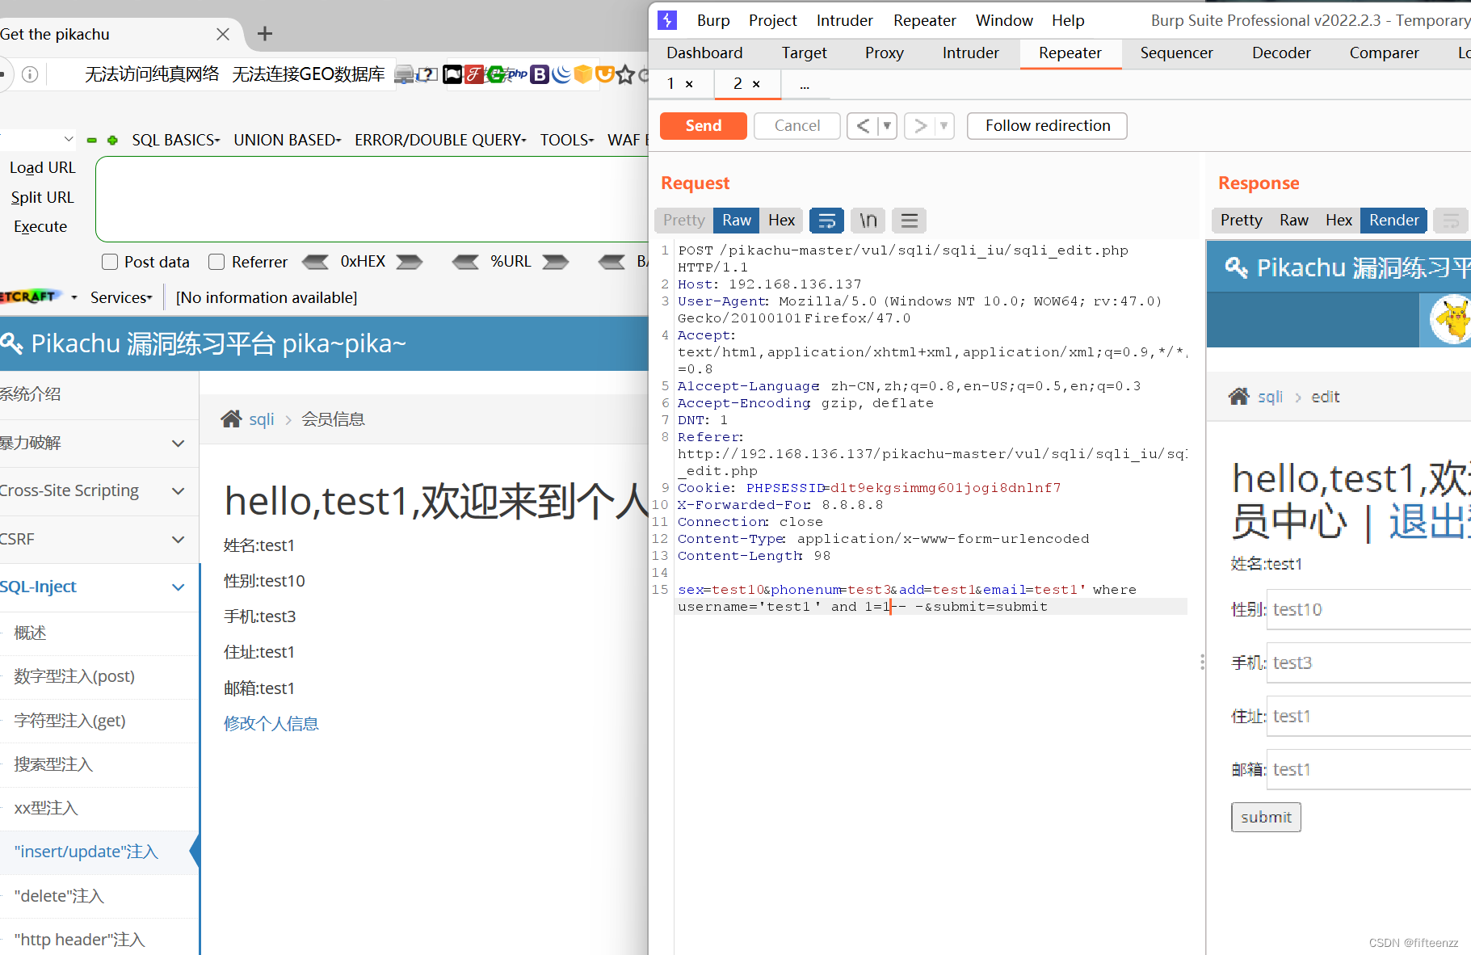Open the Window menu in Burp
The width and height of the screenshot is (1471, 955).
pos(1004,20)
